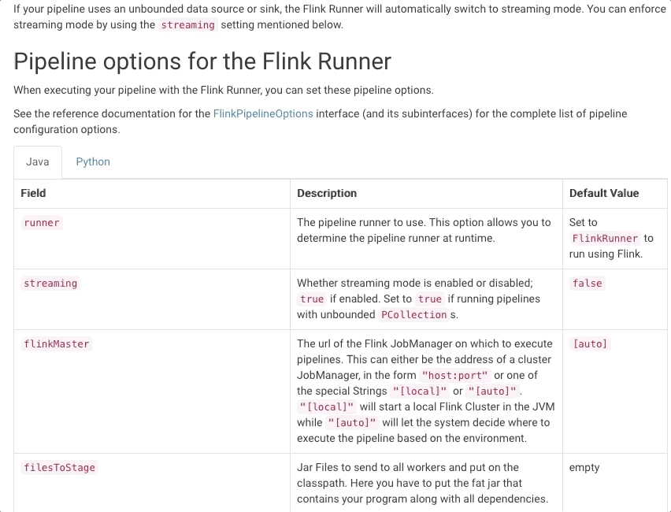Switch to the Python tab

93,161
